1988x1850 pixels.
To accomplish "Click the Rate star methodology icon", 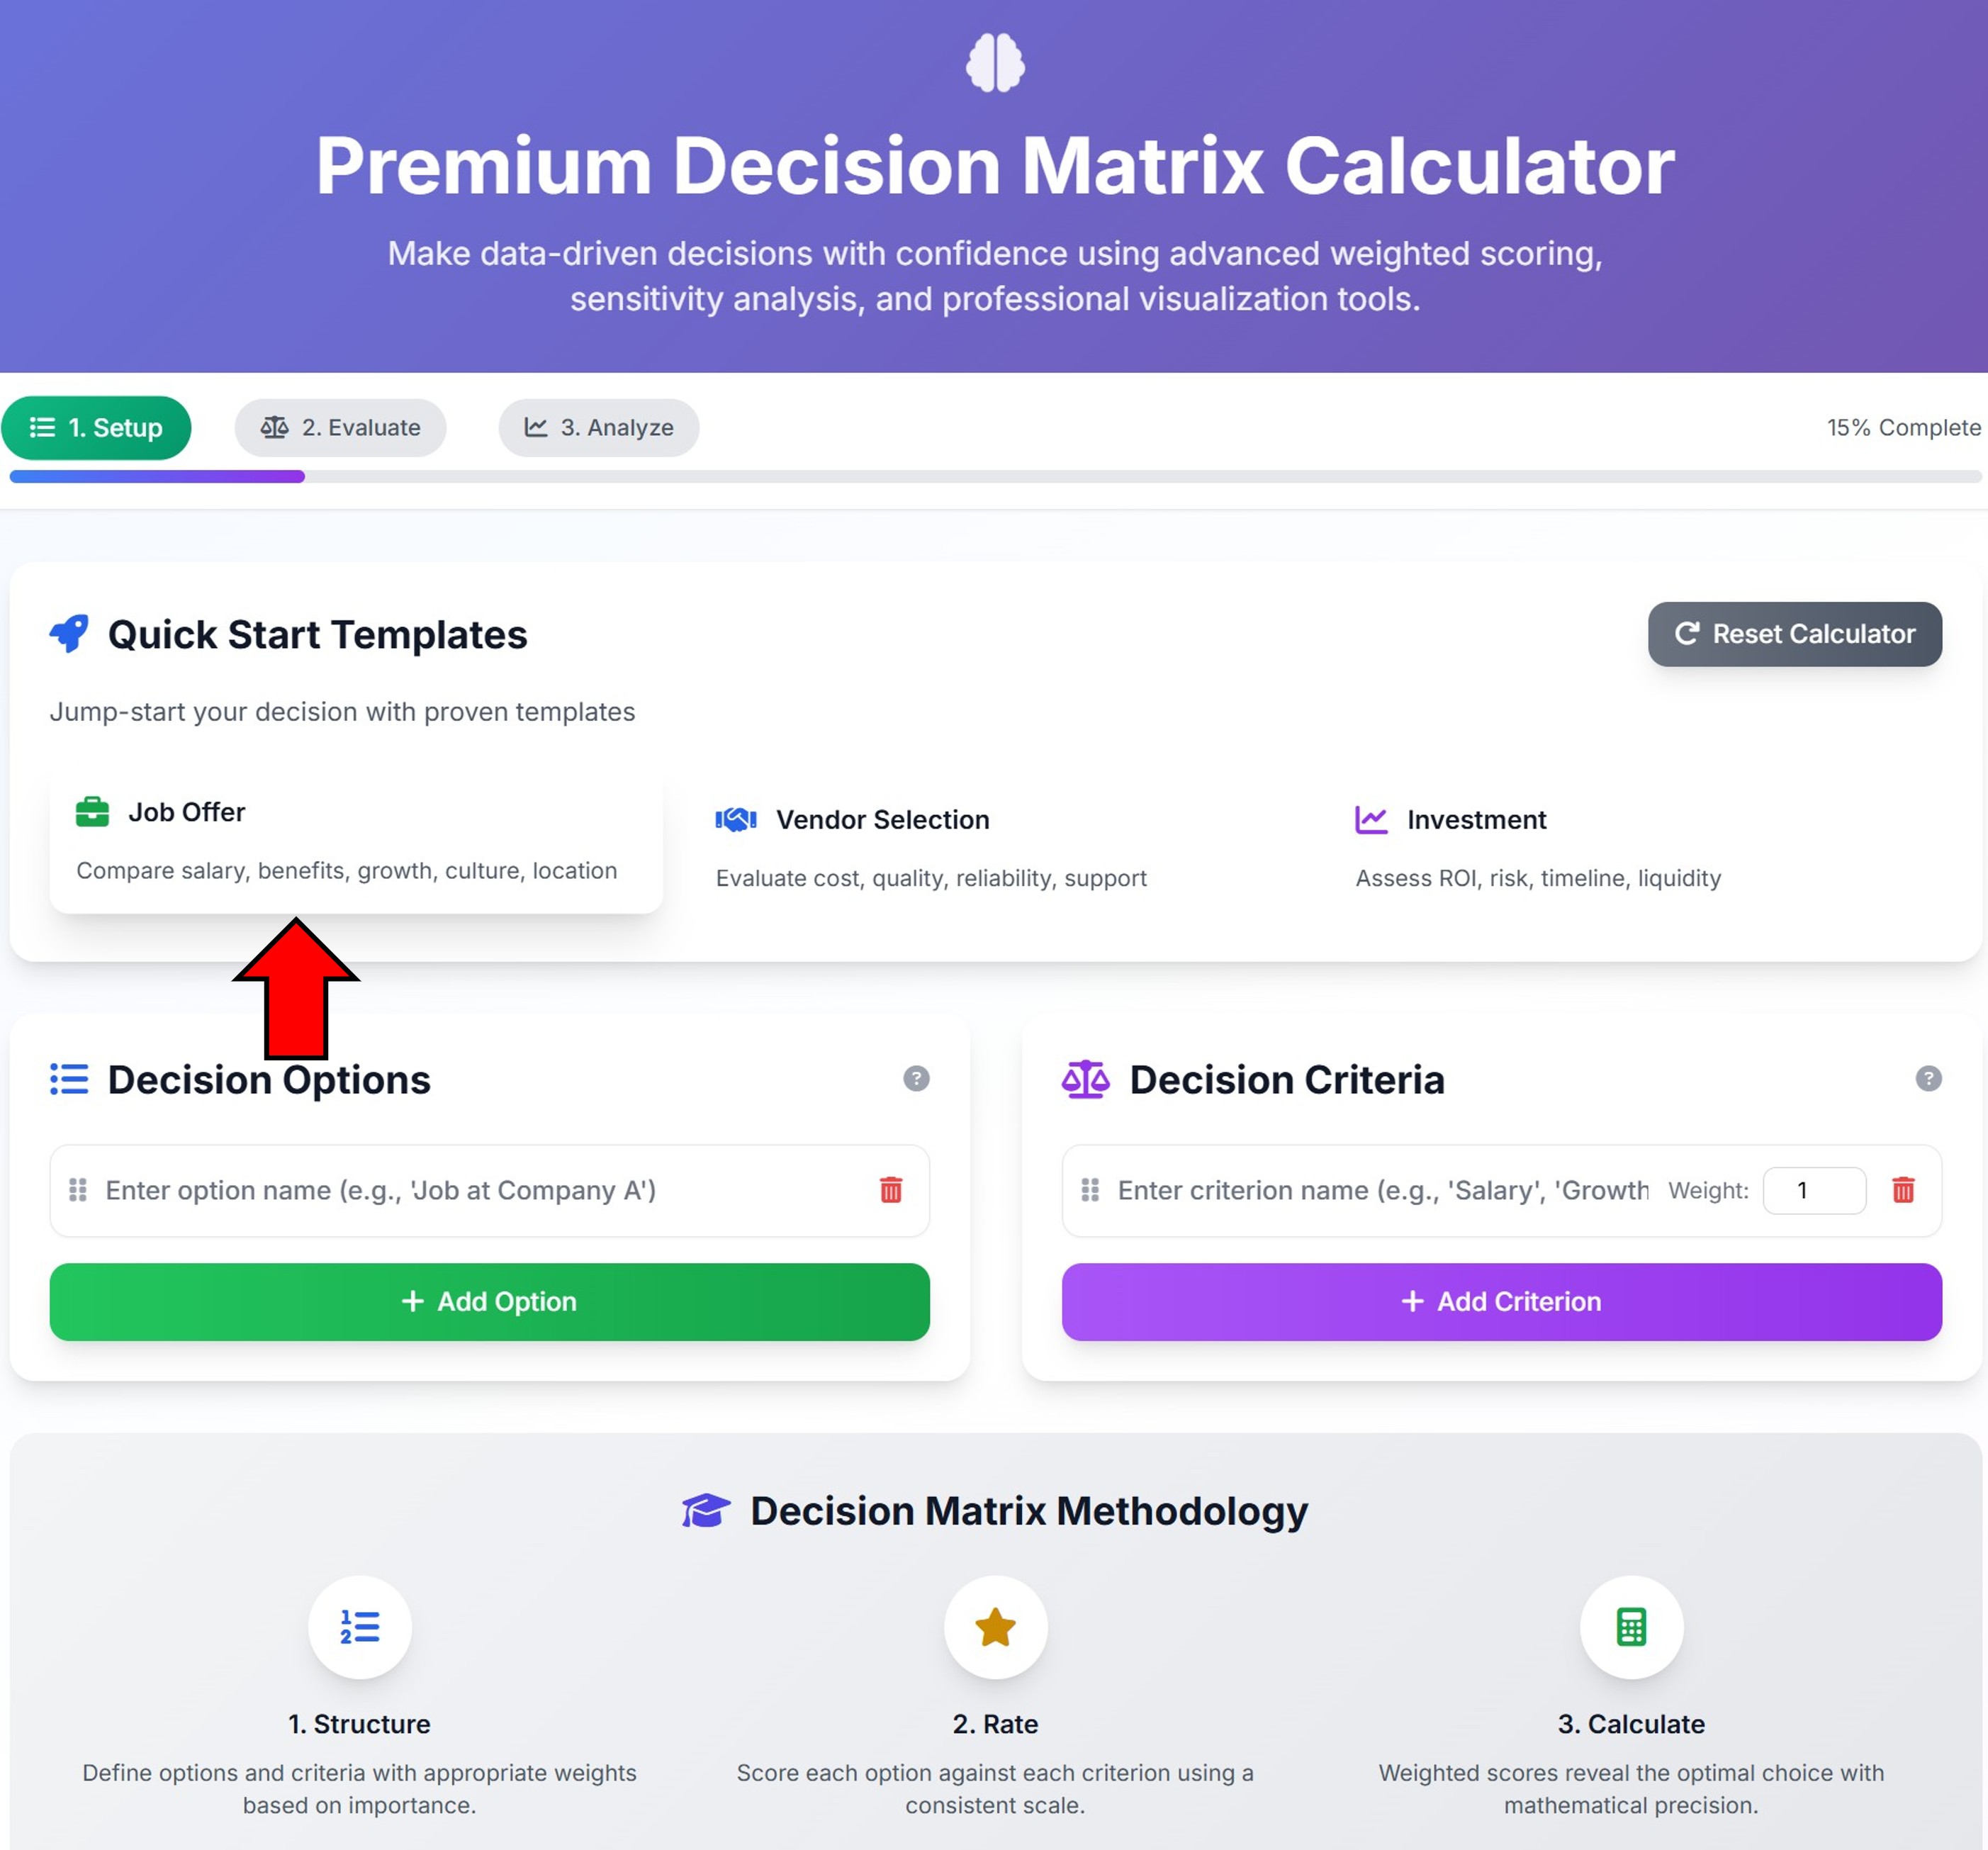I will click(x=995, y=1628).
